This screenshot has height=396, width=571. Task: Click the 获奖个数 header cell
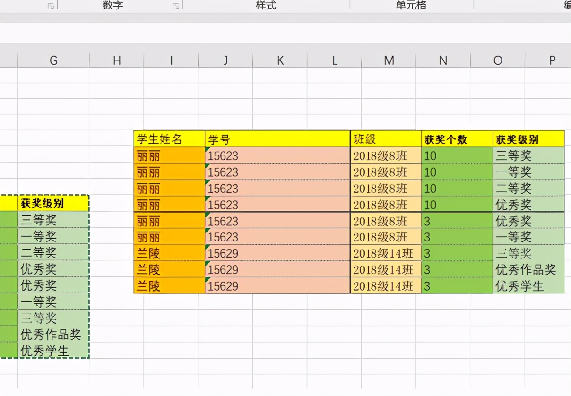pos(457,139)
